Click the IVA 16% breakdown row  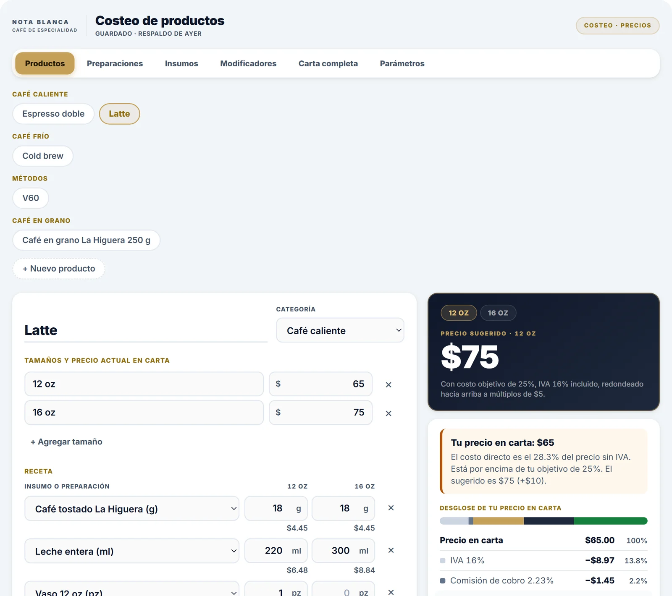tap(543, 561)
